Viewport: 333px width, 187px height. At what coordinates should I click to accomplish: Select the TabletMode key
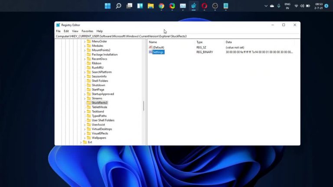99,107
